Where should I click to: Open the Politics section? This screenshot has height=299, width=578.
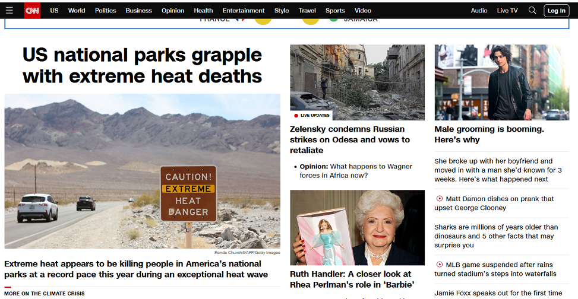click(x=105, y=11)
